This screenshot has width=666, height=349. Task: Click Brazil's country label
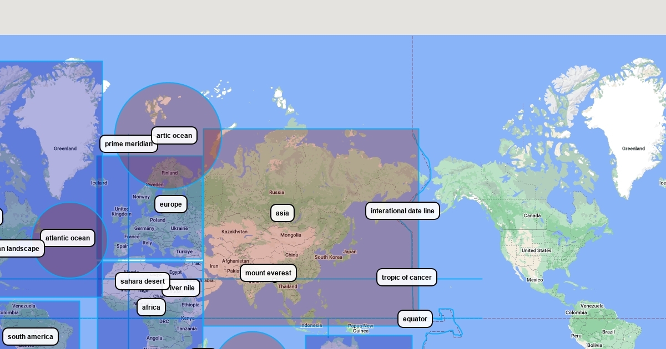(608, 332)
